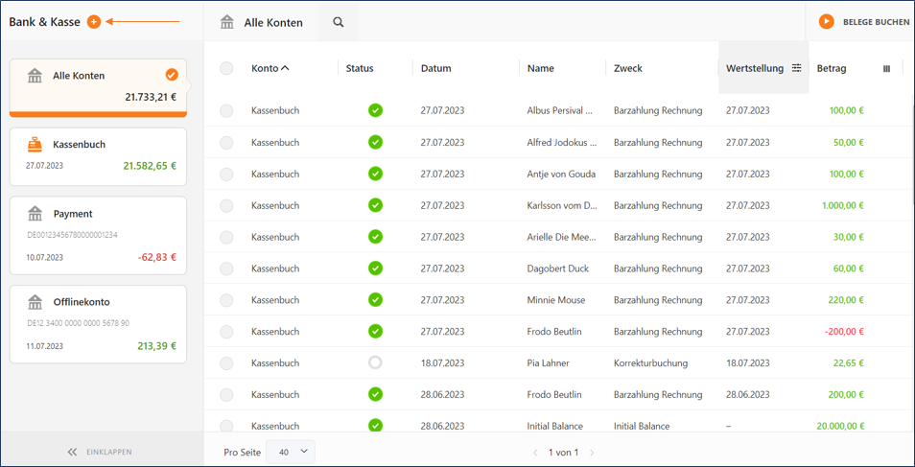Click empty status circle for Pia Lahner row
915x467 pixels.
(x=375, y=362)
